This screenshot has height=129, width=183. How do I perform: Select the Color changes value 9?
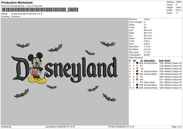click(x=144, y=22)
